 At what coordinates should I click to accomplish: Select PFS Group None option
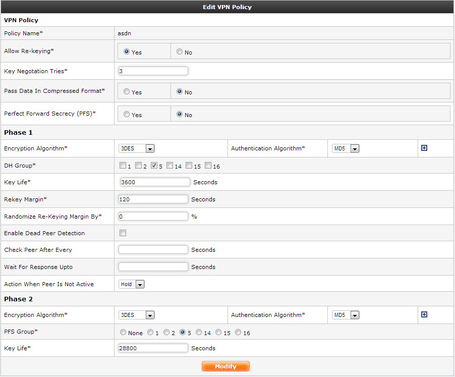pyautogui.click(x=123, y=332)
